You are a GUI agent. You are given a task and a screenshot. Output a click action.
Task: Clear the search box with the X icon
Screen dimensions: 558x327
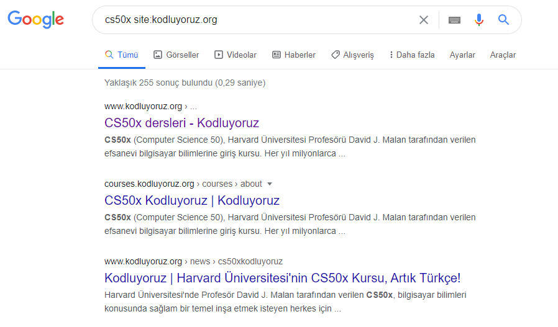pos(424,20)
